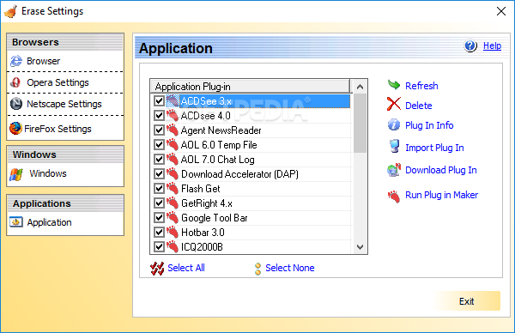Screen dimensions: 515x333
Task: Open the Windows settings section
Action: coord(48,173)
